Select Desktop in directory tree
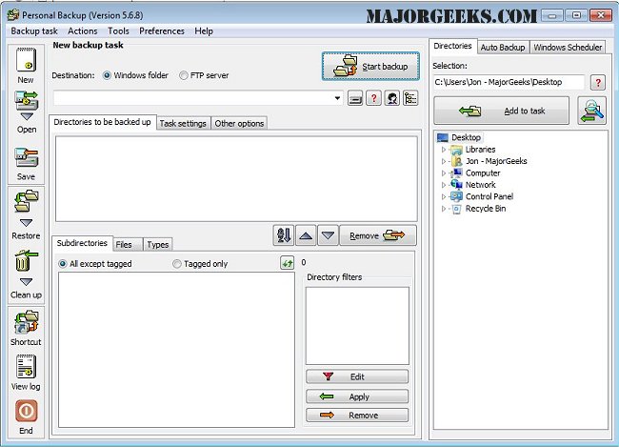This screenshot has width=619, height=447. click(466, 137)
